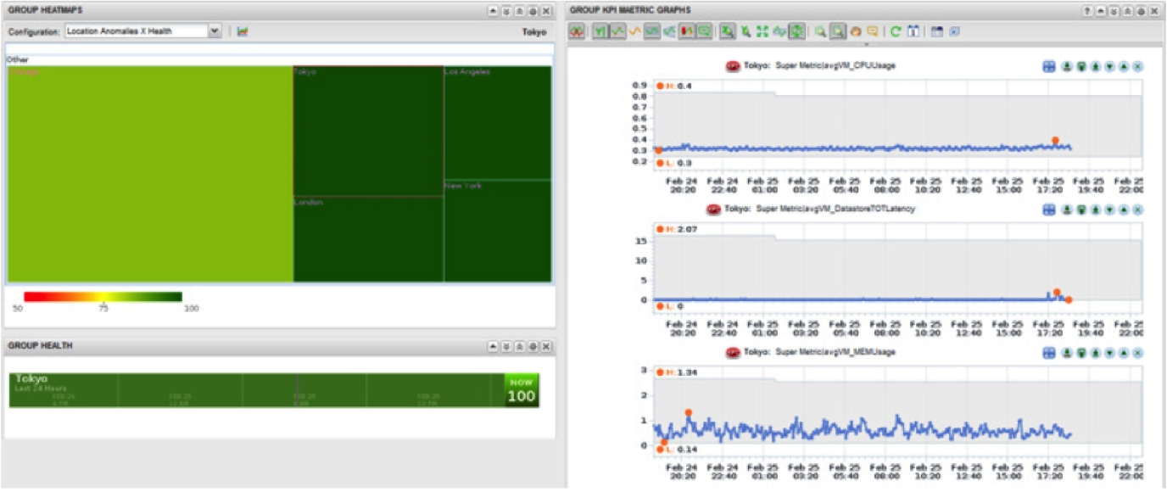The height and width of the screenshot is (492, 1167).
Task: Select the Los Angeles heatmap block
Action: pos(497,123)
